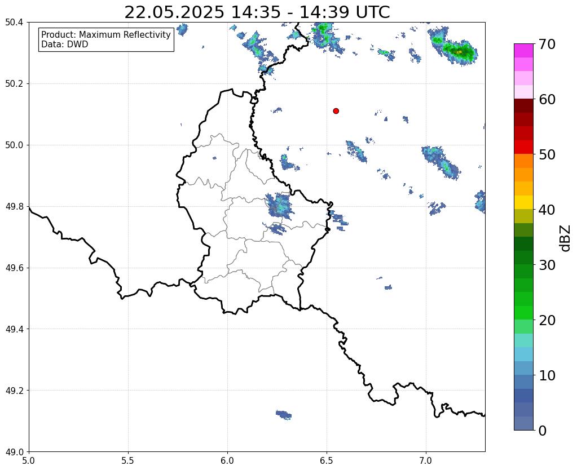Select the 40 tick on the colorbar
The width and height of the screenshot is (577, 470).
tap(547, 210)
